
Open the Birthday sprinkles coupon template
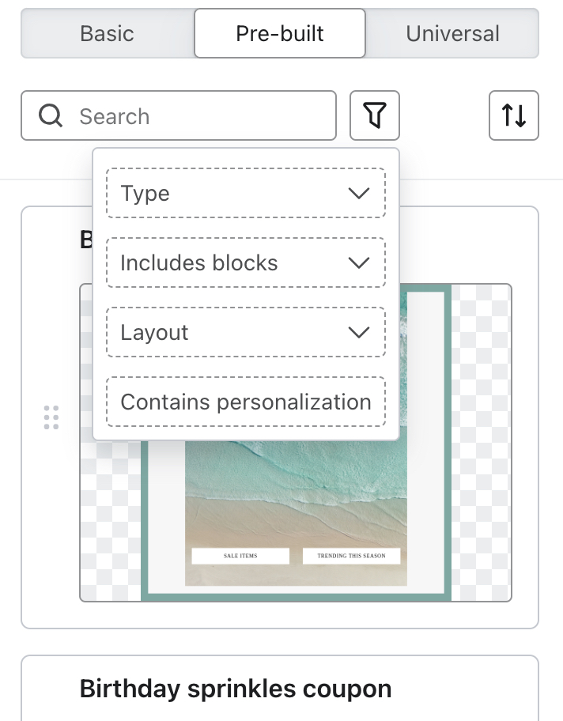(x=235, y=688)
